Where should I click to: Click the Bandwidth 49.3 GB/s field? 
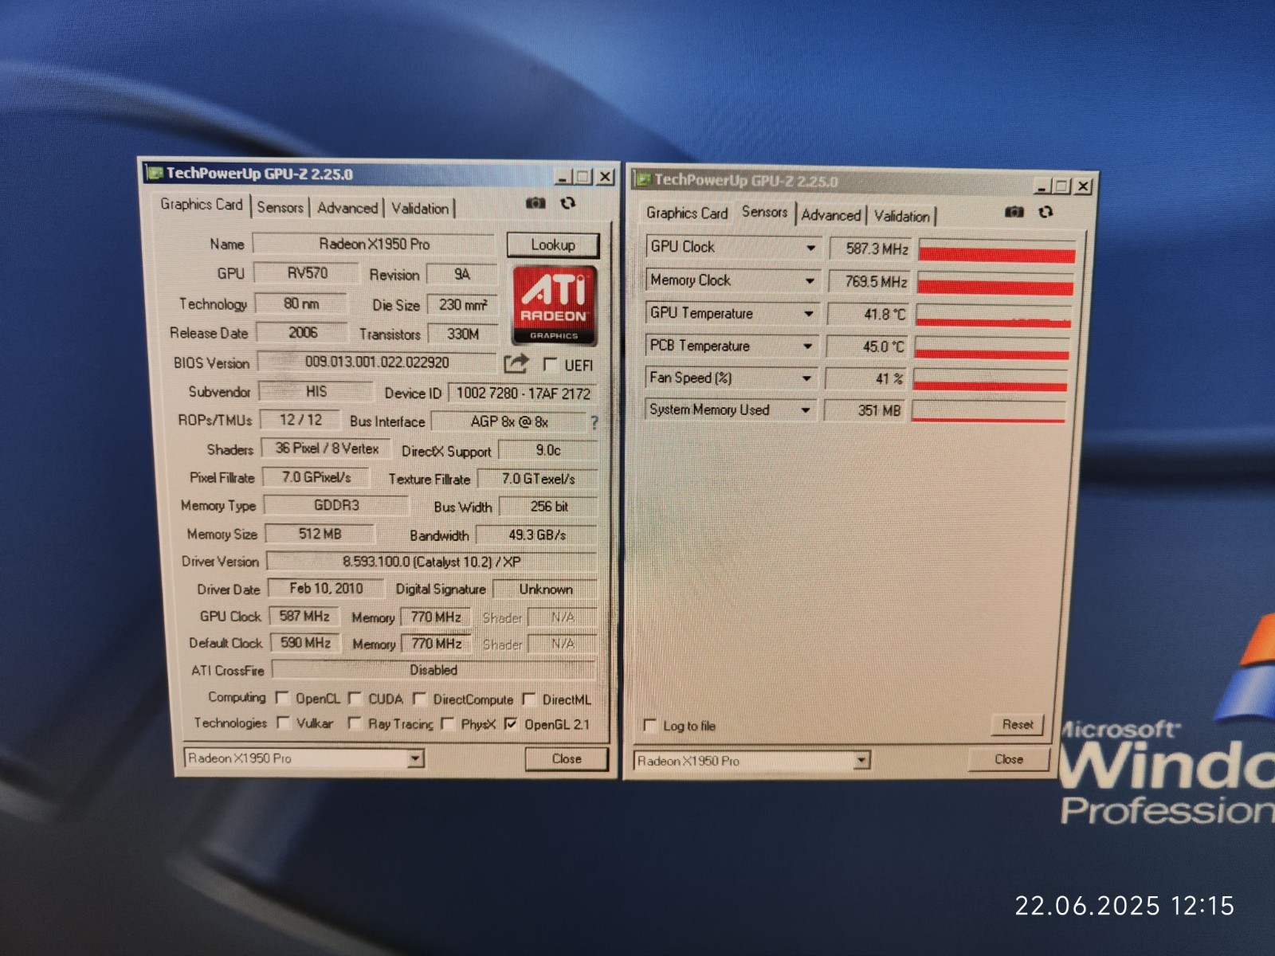pyautogui.click(x=536, y=535)
